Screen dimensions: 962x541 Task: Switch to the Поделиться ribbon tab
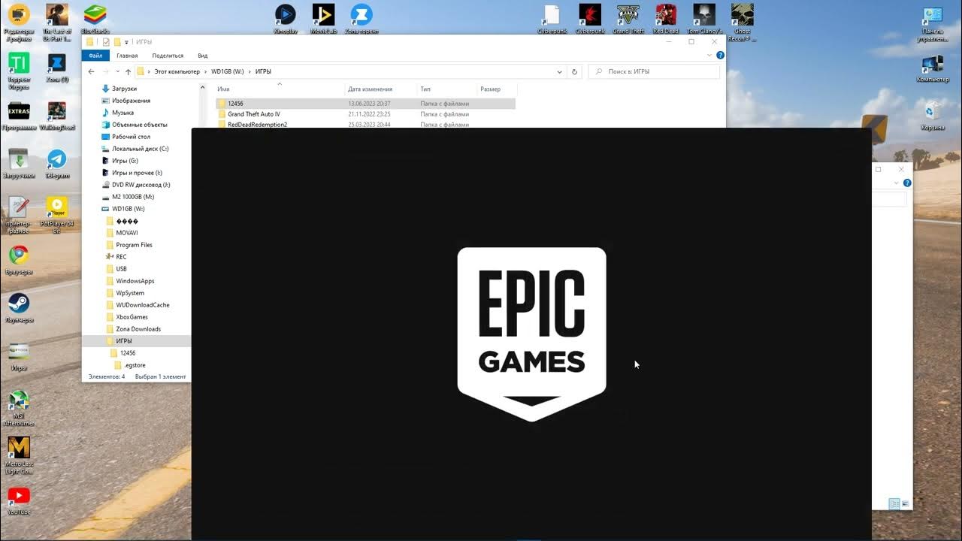(168, 56)
